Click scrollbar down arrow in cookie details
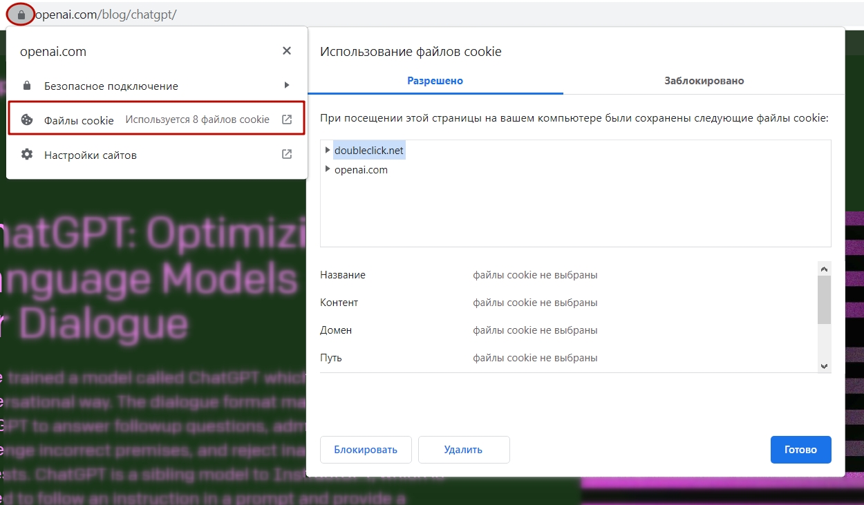The image size is (864, 505). (824, 365)
